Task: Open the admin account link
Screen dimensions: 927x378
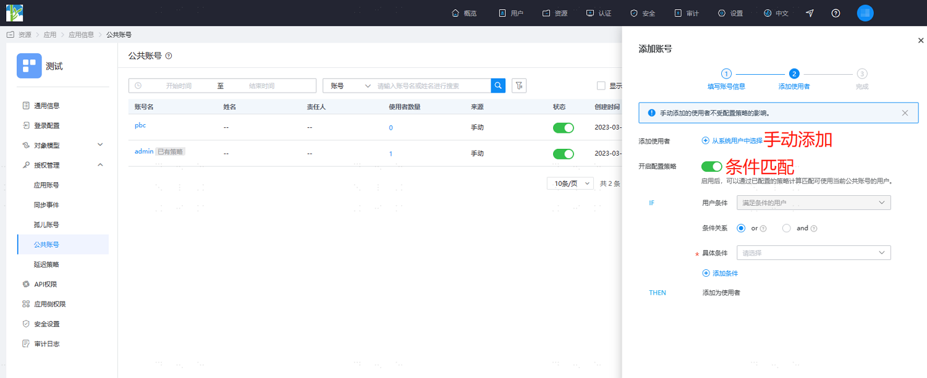Action: click(144, 151)
